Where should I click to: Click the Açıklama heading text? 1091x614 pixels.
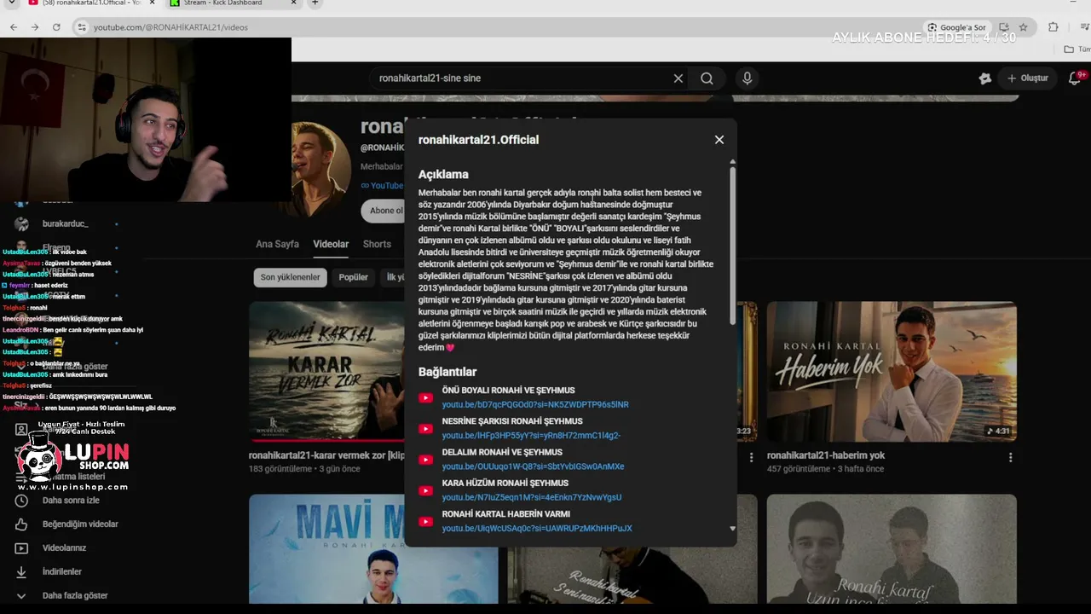click(x=443, y=174)
